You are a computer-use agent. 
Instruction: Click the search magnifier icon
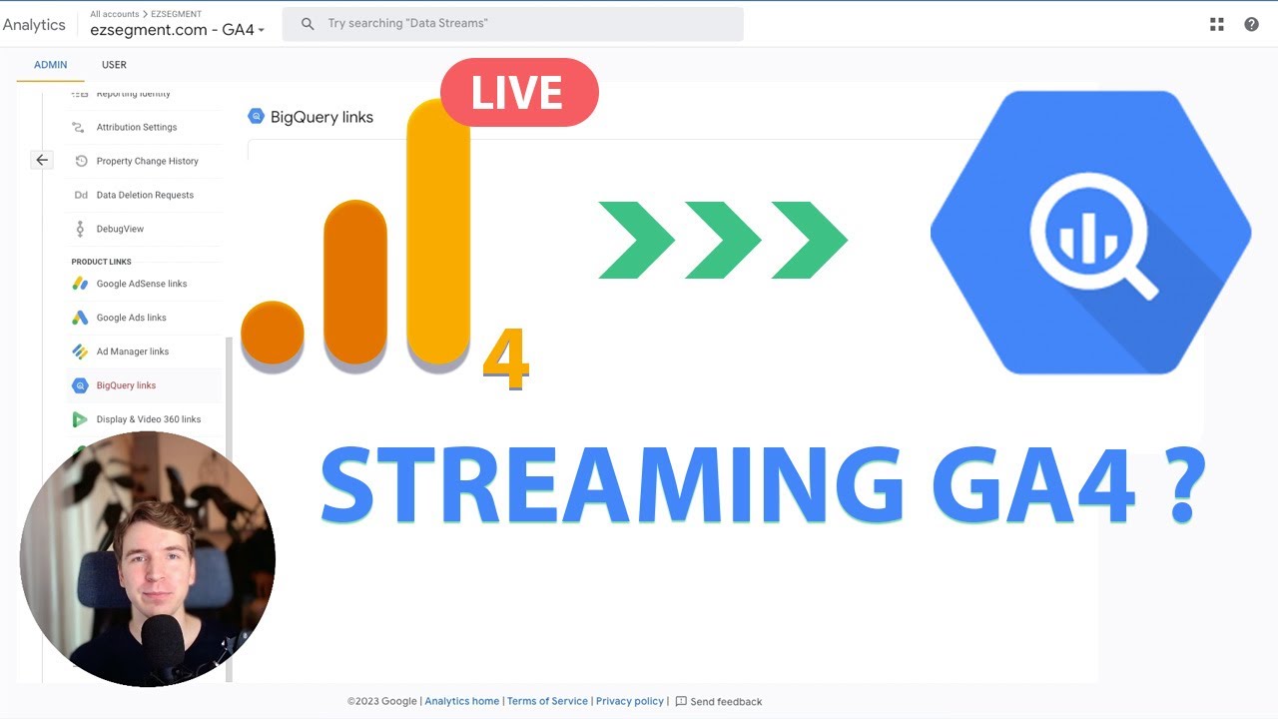pos(308,23)
